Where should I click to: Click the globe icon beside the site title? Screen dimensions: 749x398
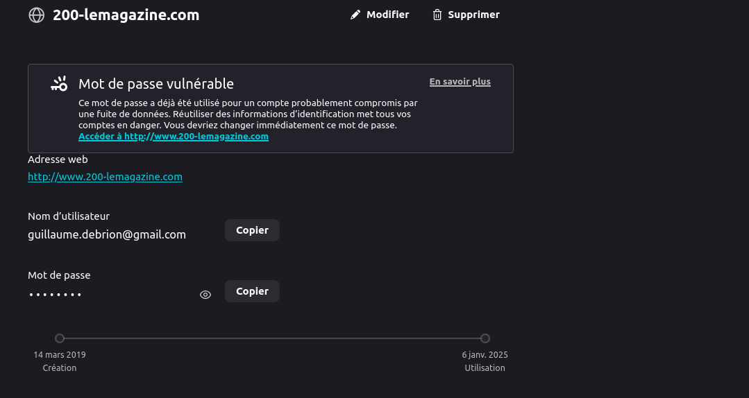pos(36,15)
